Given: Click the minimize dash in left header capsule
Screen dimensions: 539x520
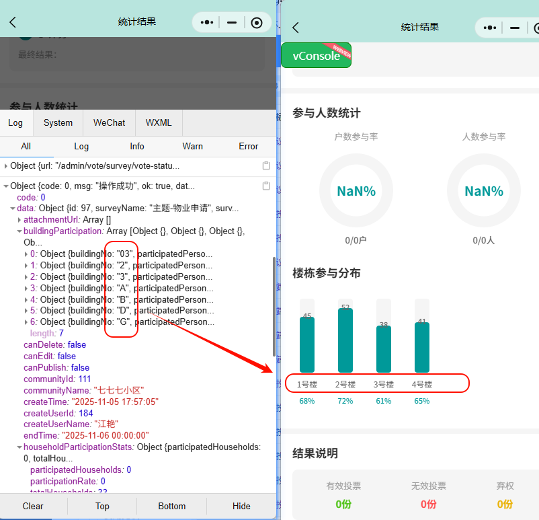Looking at the screenshot, I should (x=232, y=22).
